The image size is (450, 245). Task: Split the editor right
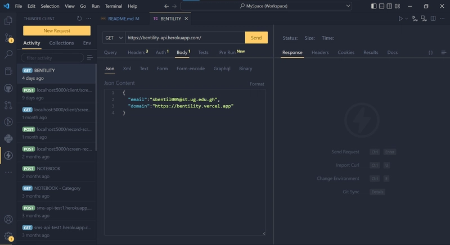433,19
